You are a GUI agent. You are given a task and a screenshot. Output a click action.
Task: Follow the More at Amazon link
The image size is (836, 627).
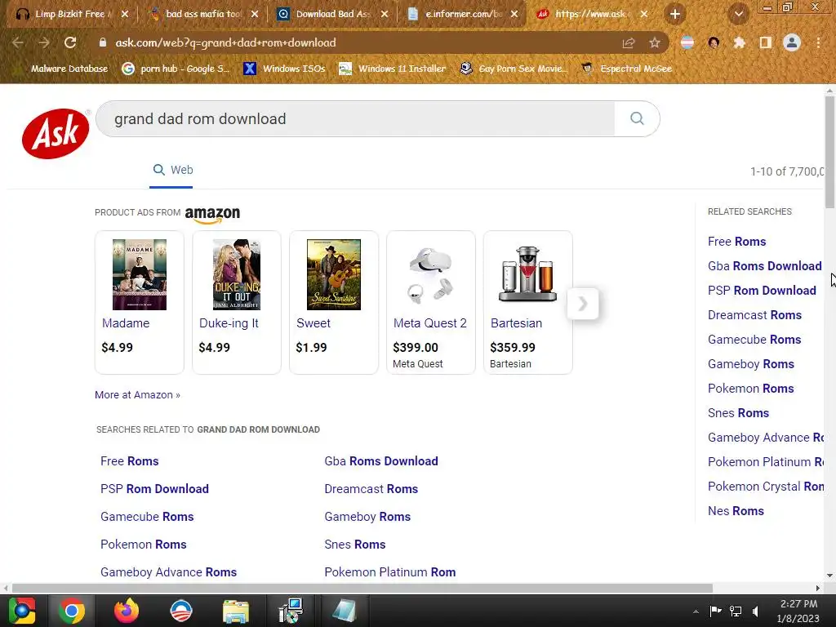[x=137, y=395]
